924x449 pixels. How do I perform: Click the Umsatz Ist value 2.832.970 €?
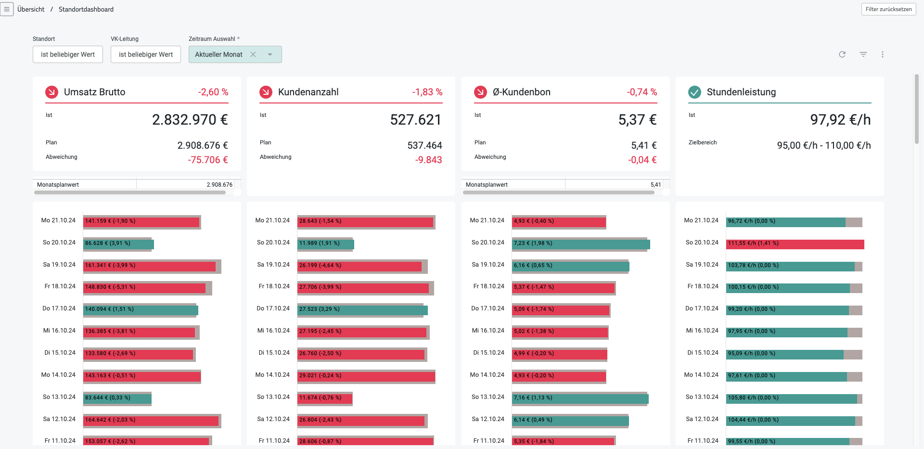click(x=190, y=119)
